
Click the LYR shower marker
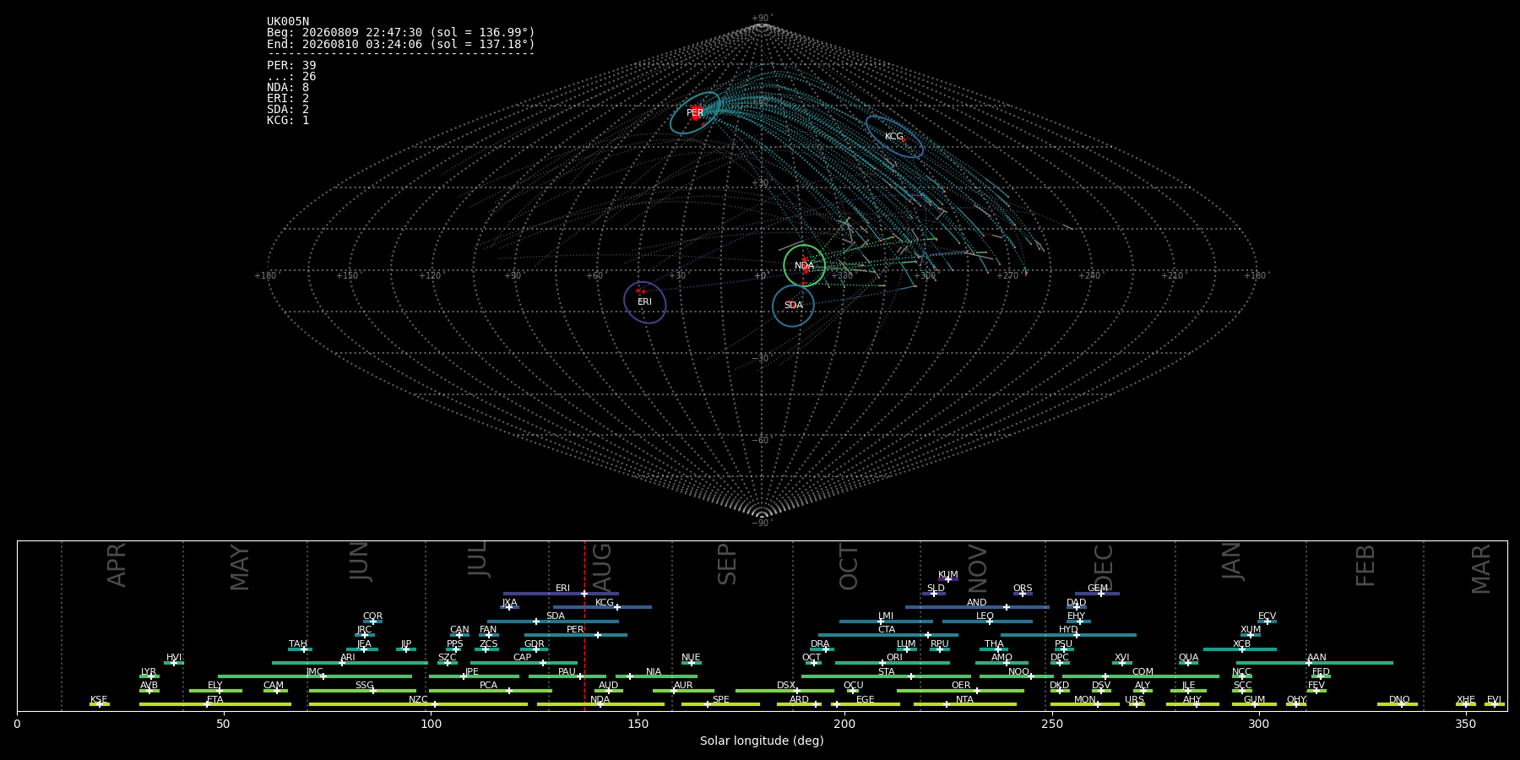point(149,676)
